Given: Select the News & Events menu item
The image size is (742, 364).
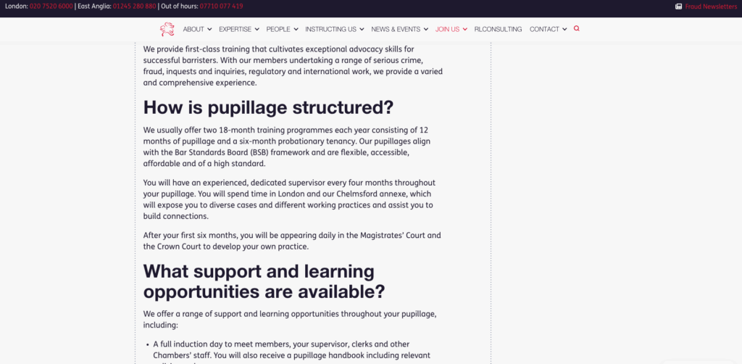Looking at the screenshot, I should (x=396, y=29).
